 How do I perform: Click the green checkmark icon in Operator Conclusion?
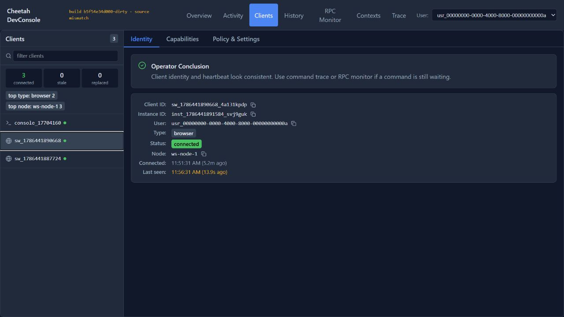142,66
